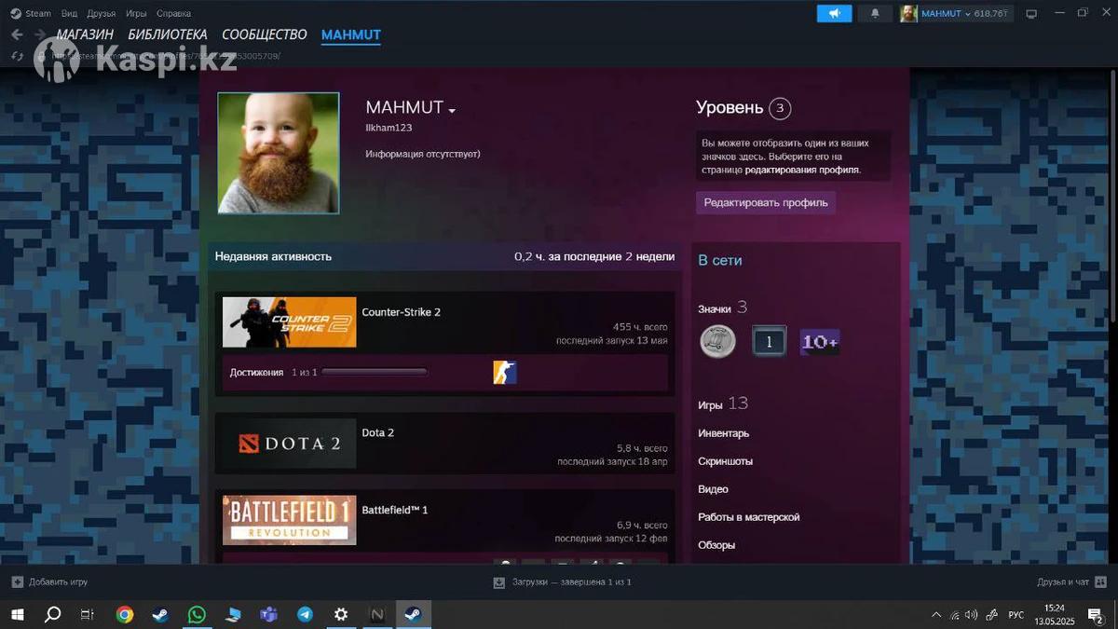This screenshot has width=1118, height=629.
Task: Click the Достижения 1 из 1 label
Action: click(274, 372)
